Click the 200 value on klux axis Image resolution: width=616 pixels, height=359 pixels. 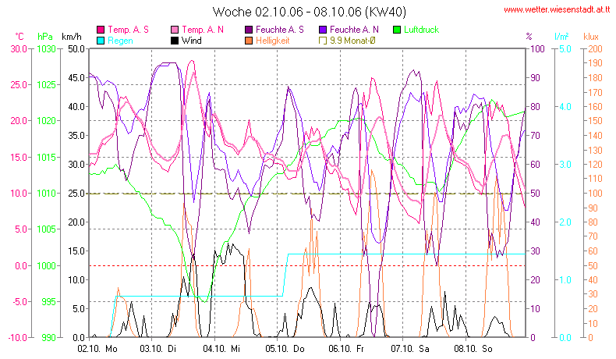tap(595, 49)
